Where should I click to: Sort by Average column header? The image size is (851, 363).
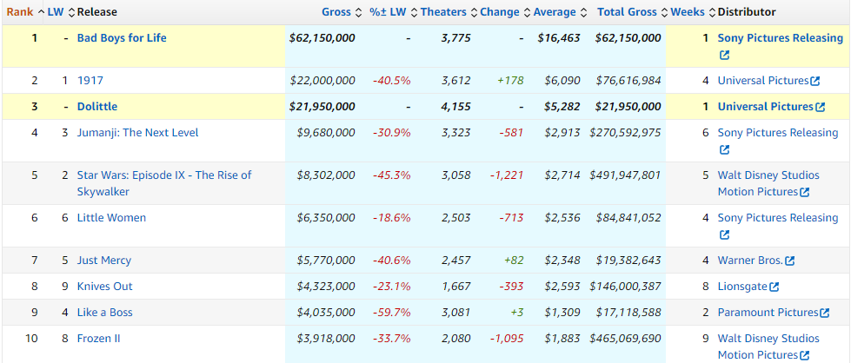click(x=554, y=12)
